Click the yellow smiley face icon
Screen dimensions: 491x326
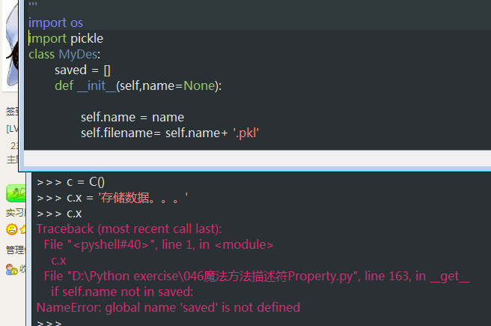coord(11,229)
